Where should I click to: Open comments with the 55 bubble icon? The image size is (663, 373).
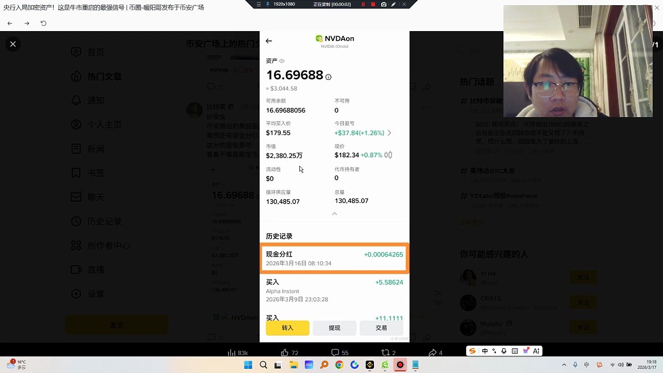(335, 353)
